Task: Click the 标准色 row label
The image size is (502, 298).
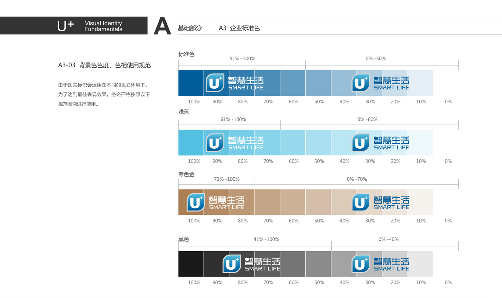Action: tap(186, 54)
